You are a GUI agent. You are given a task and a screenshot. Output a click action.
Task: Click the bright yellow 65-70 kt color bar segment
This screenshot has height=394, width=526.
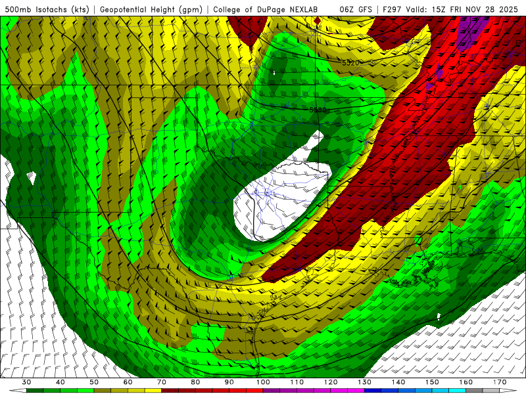153,391
